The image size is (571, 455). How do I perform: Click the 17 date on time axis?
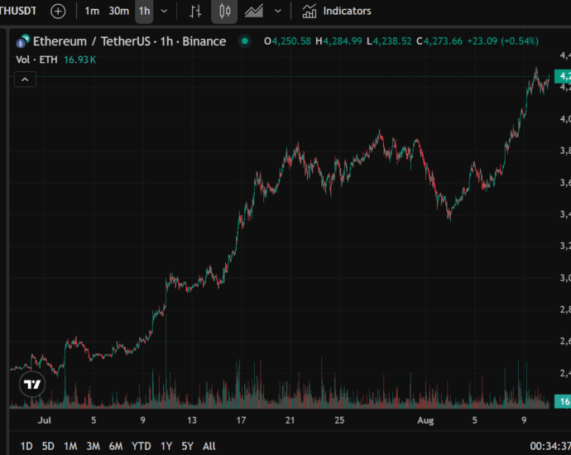[x=241, y=420]
